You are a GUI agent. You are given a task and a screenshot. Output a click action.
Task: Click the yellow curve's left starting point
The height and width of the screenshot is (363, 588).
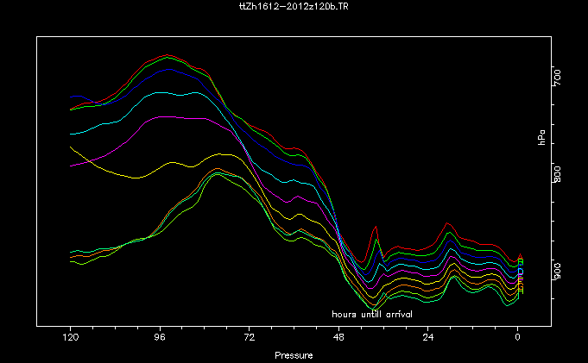tap(71, 147)
